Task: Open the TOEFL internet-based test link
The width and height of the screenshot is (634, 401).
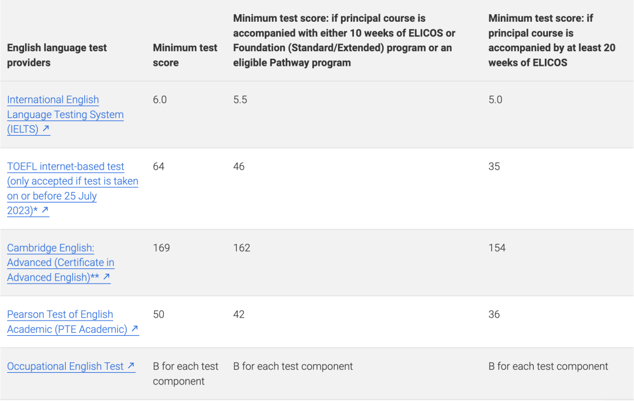Action: pos(72,181)
